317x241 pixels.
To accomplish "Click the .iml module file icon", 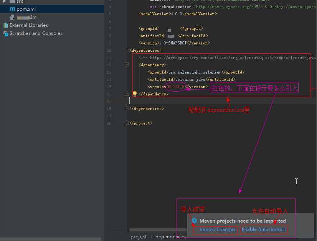I will click(12, 17).
